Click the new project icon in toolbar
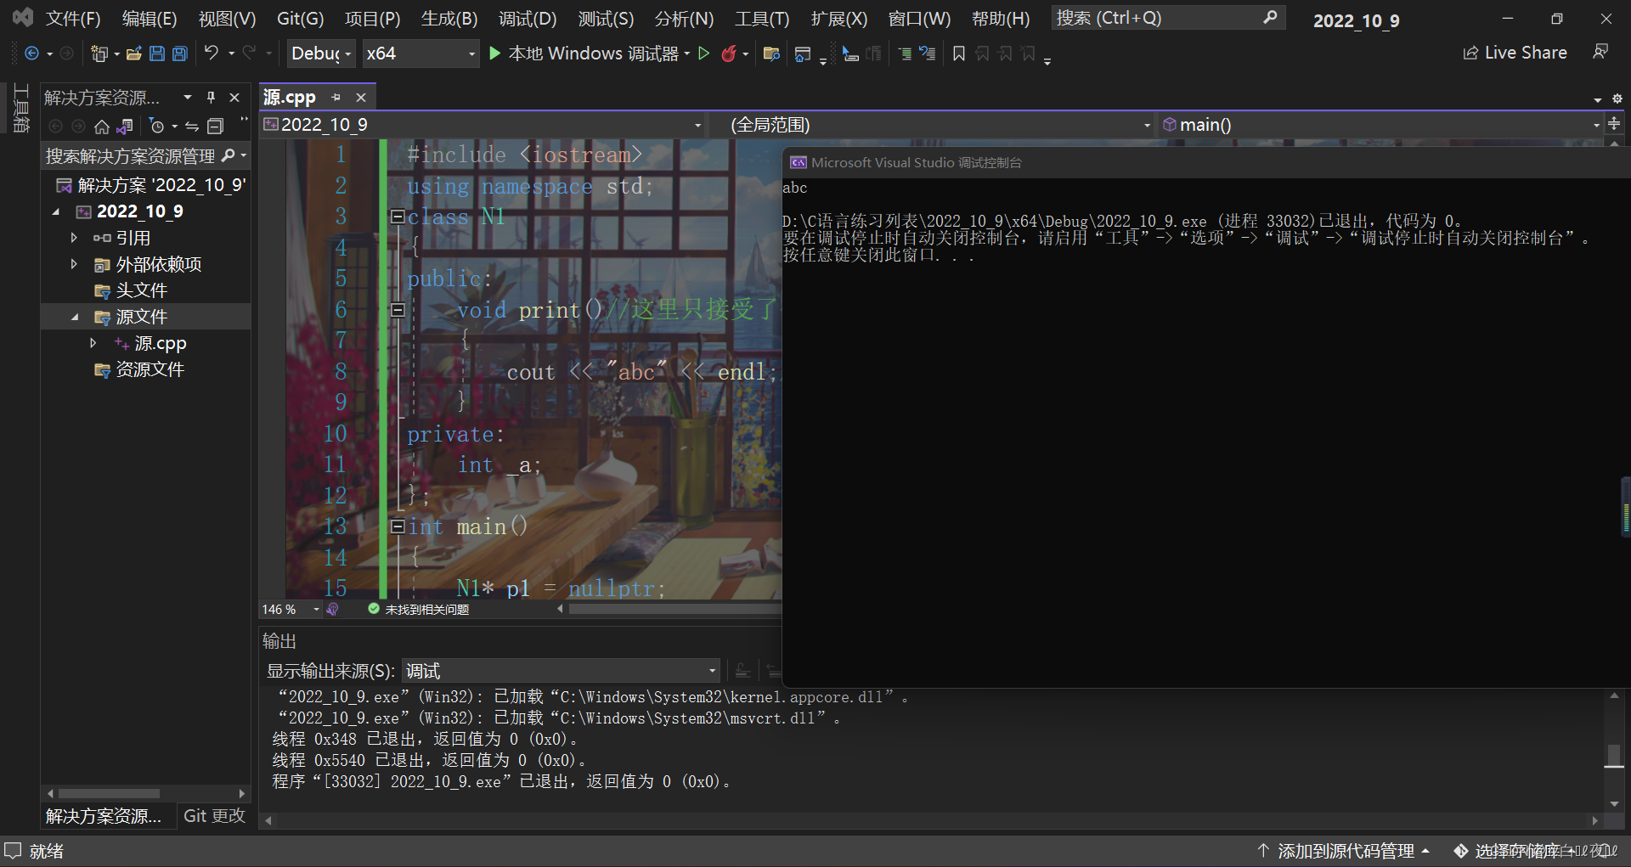This screenshot has height=867, width=1631. (x=99, y=53)
